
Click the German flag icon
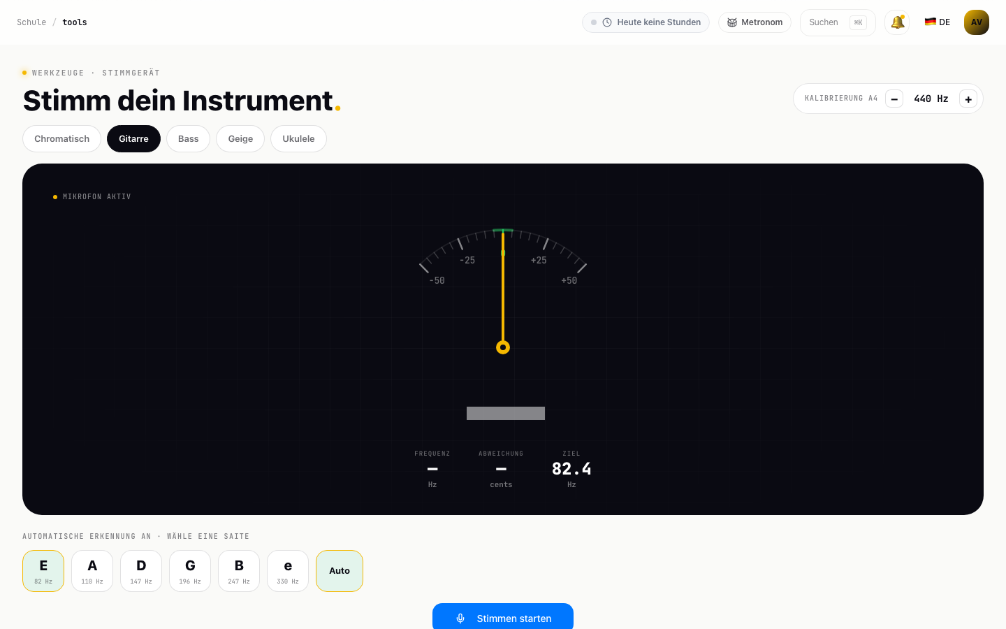pos(931,22)
